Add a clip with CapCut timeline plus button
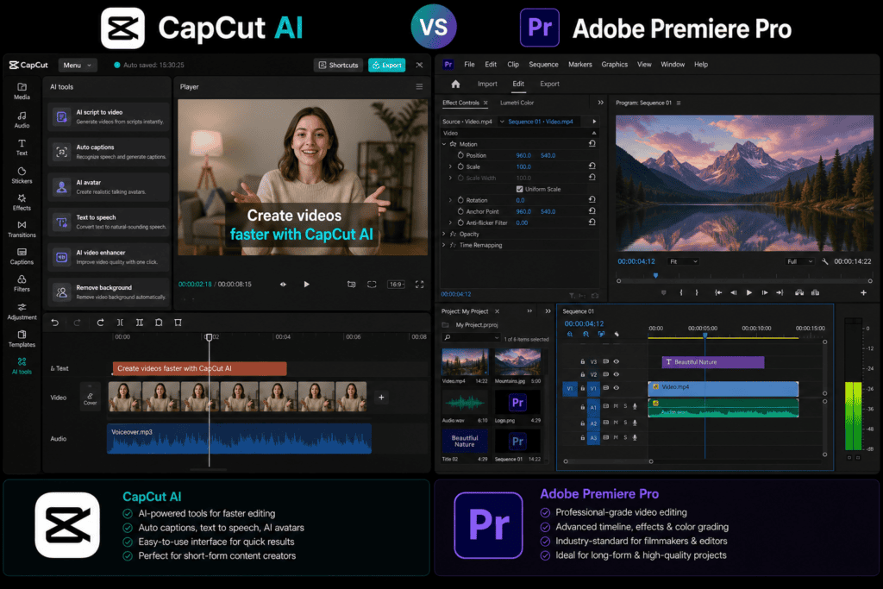This screenshot has width=883, height=589. (x=381, y=398)
